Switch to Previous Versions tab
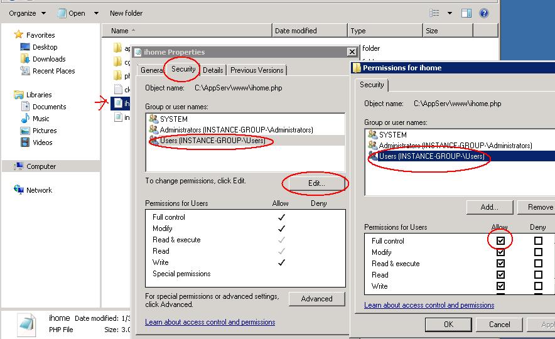Screen dimensions: 555x339 coord(257,70)
